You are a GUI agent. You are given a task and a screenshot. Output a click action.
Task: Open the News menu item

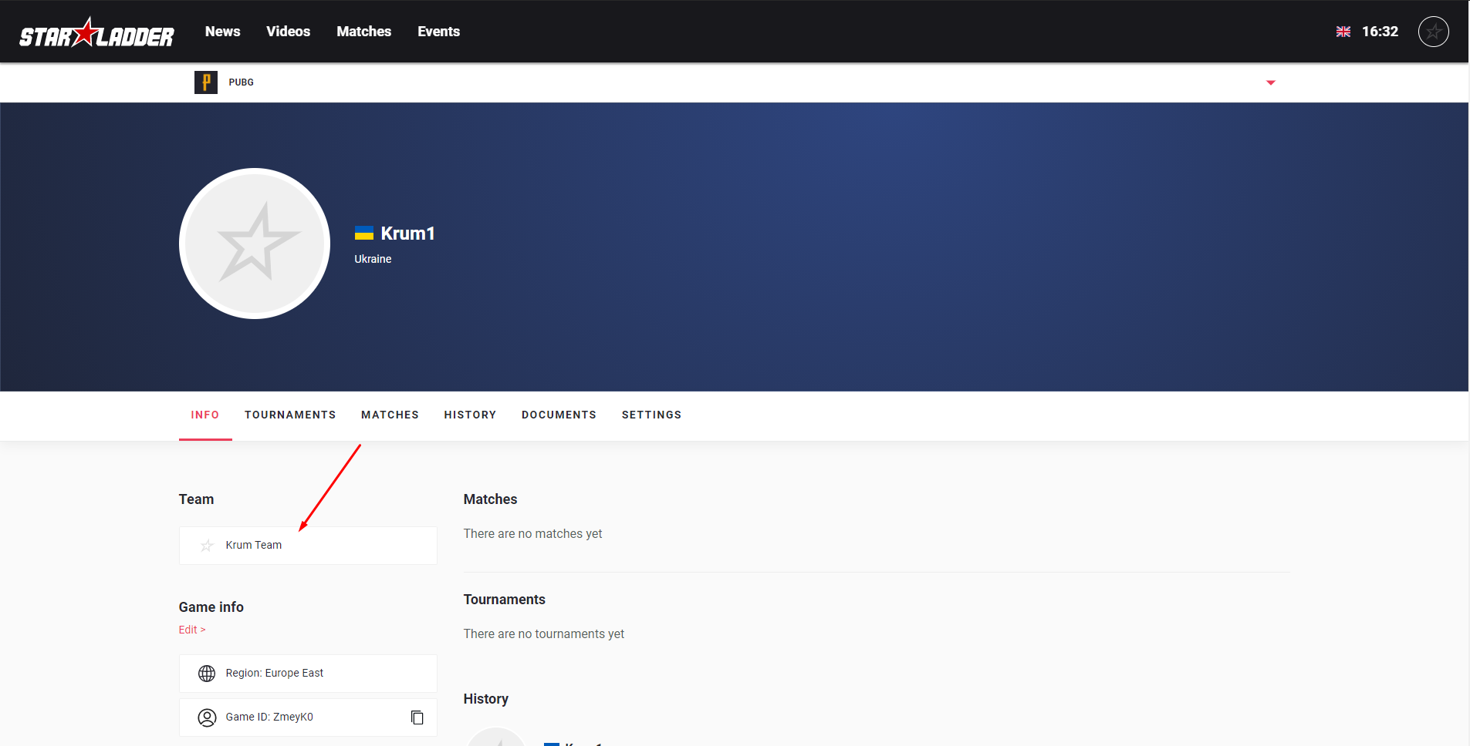tap(222, 32)
